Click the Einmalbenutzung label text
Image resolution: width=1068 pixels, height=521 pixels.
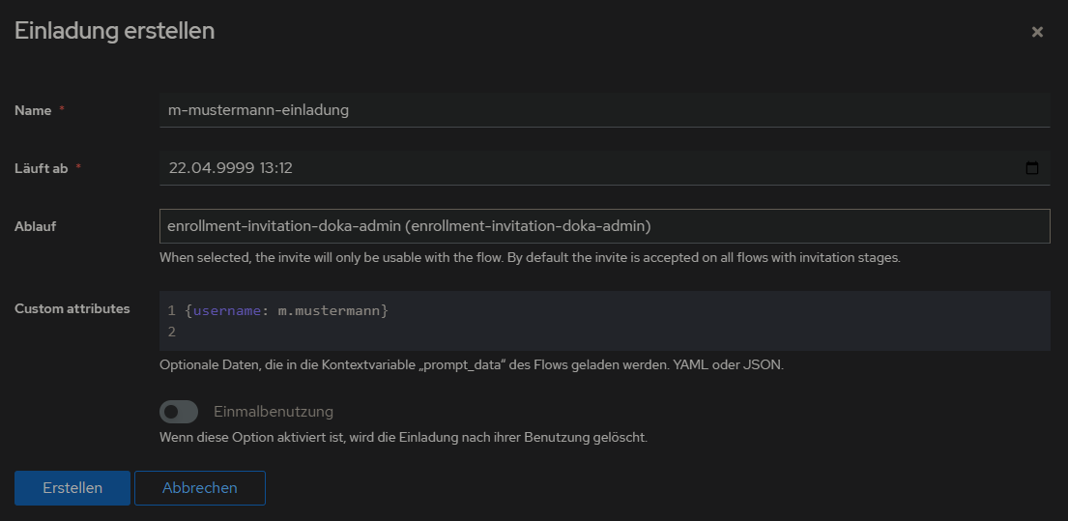coord(274,412)
